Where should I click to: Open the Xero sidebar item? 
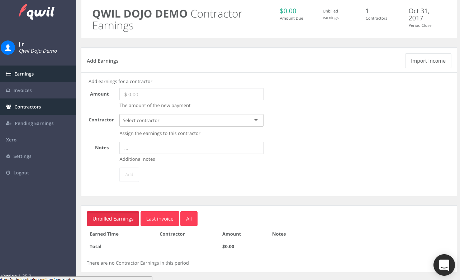point(38,140)
